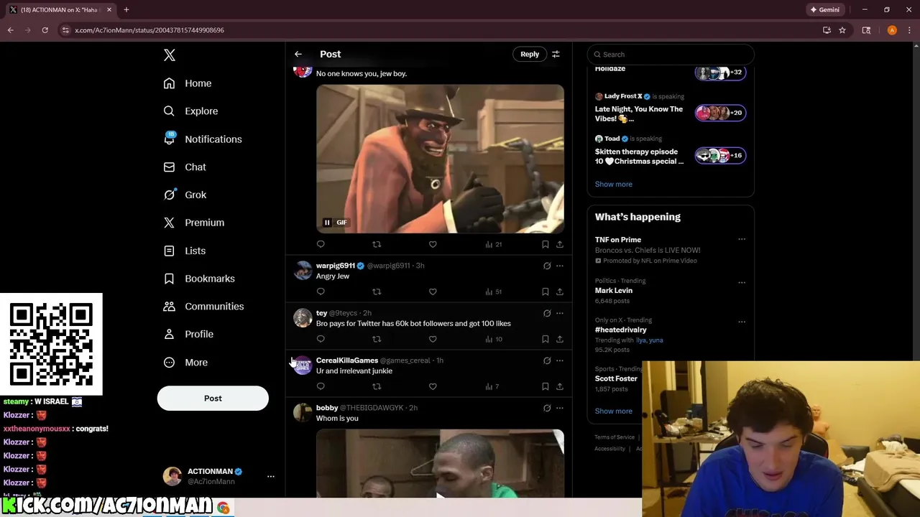Close the ACTIONMAN on X tab
The width and height of the screenshot is (920, 517).
[x=109, y=10]
